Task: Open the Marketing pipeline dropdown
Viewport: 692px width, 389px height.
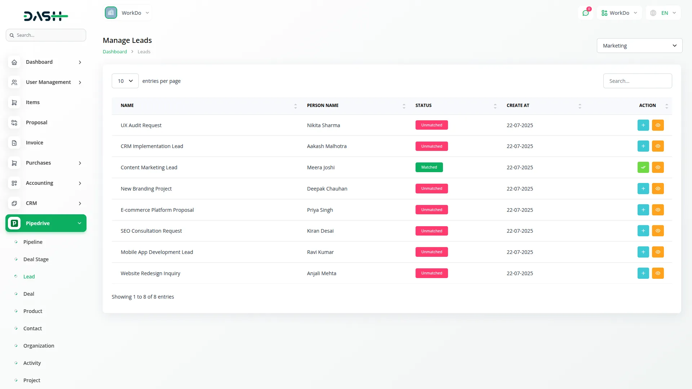Action: (x=639, y=45)
